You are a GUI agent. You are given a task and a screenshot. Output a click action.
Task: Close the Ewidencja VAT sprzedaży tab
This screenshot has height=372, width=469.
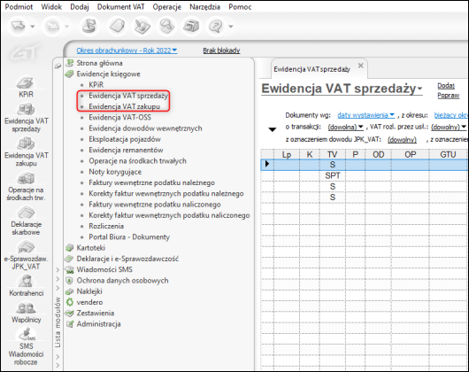[361, 66]
